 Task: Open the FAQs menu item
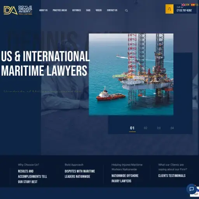tap(88, 10)
